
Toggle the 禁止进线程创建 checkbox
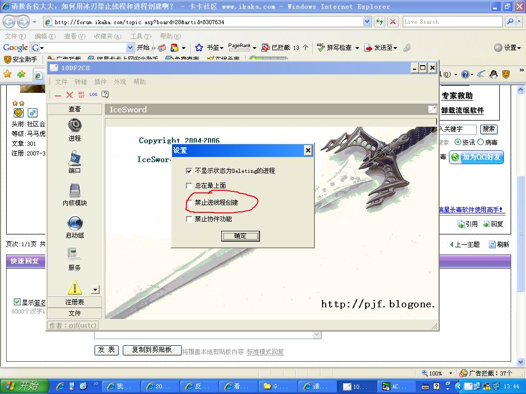coord(189,202)
